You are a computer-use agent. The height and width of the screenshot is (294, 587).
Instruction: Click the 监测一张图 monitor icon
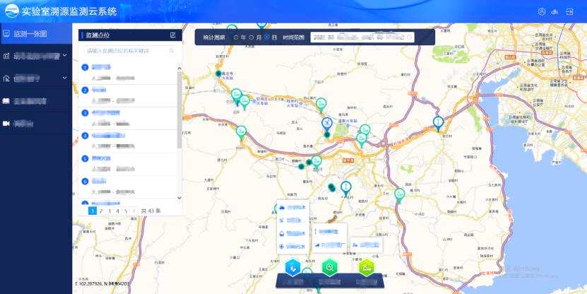(6, 34)
